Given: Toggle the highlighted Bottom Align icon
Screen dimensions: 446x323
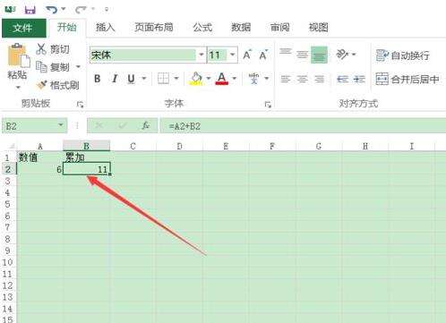Looking at the screenshot, I should click(x=319, y=55).
